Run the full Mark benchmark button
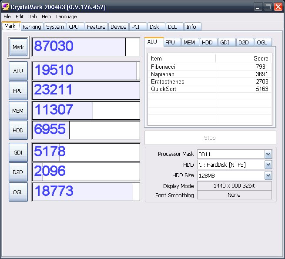The image size is (285, 259). pyautogui.click(x=18, y=47)
